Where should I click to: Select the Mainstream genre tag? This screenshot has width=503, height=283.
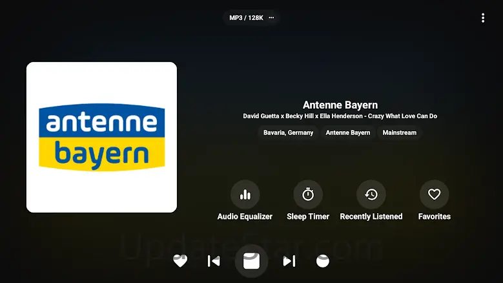pos(400,132)
